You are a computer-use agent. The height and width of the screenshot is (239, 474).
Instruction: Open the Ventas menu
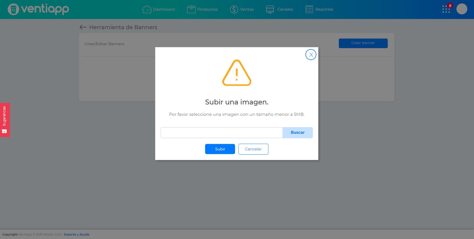pyautogui.click(x=247, y=9)
